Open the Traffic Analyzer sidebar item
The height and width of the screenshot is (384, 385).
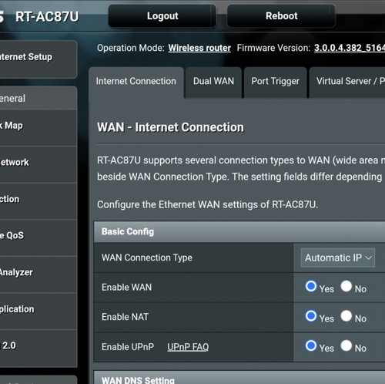(38, 275)
